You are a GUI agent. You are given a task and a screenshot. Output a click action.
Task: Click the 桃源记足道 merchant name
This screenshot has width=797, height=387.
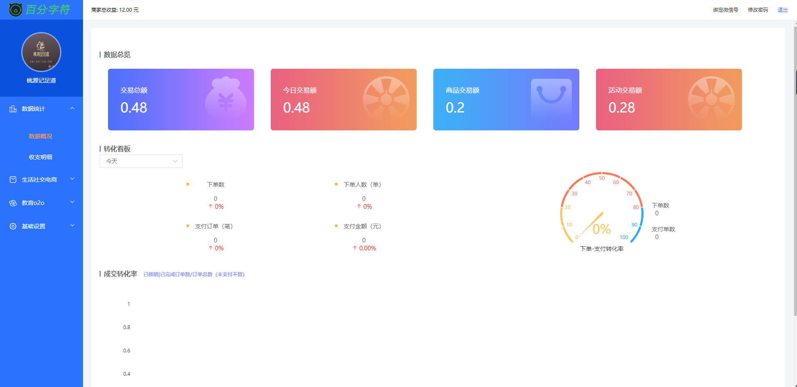(41, 80)
